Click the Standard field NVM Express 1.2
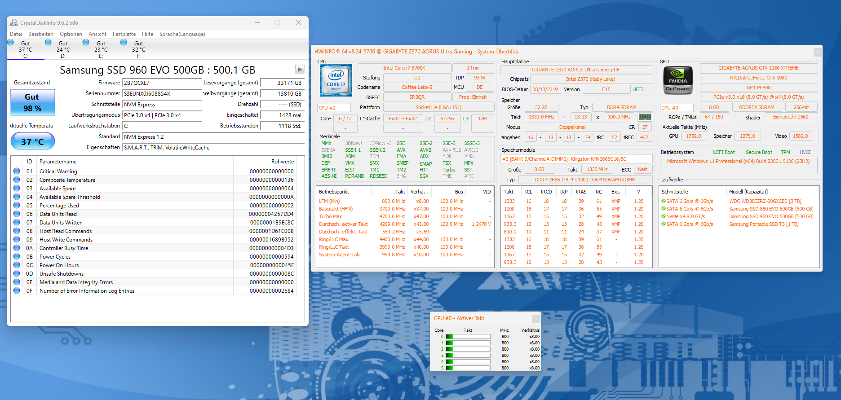This screenshot has width=841, height=400. point(213,137)
